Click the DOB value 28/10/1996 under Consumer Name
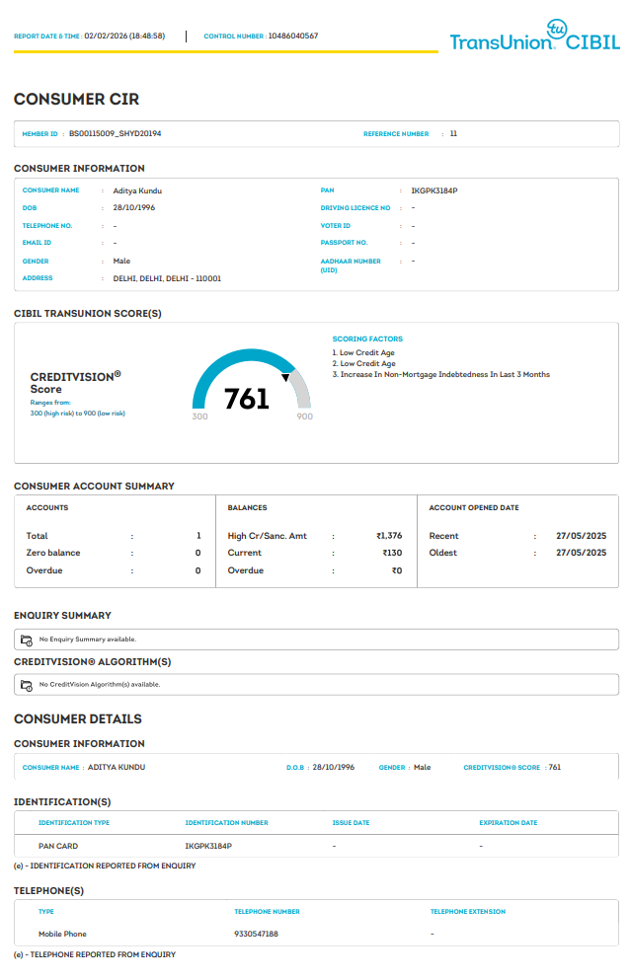Viewport: 630px width, 979px height. pyautogui.click(x=133, y=208)
